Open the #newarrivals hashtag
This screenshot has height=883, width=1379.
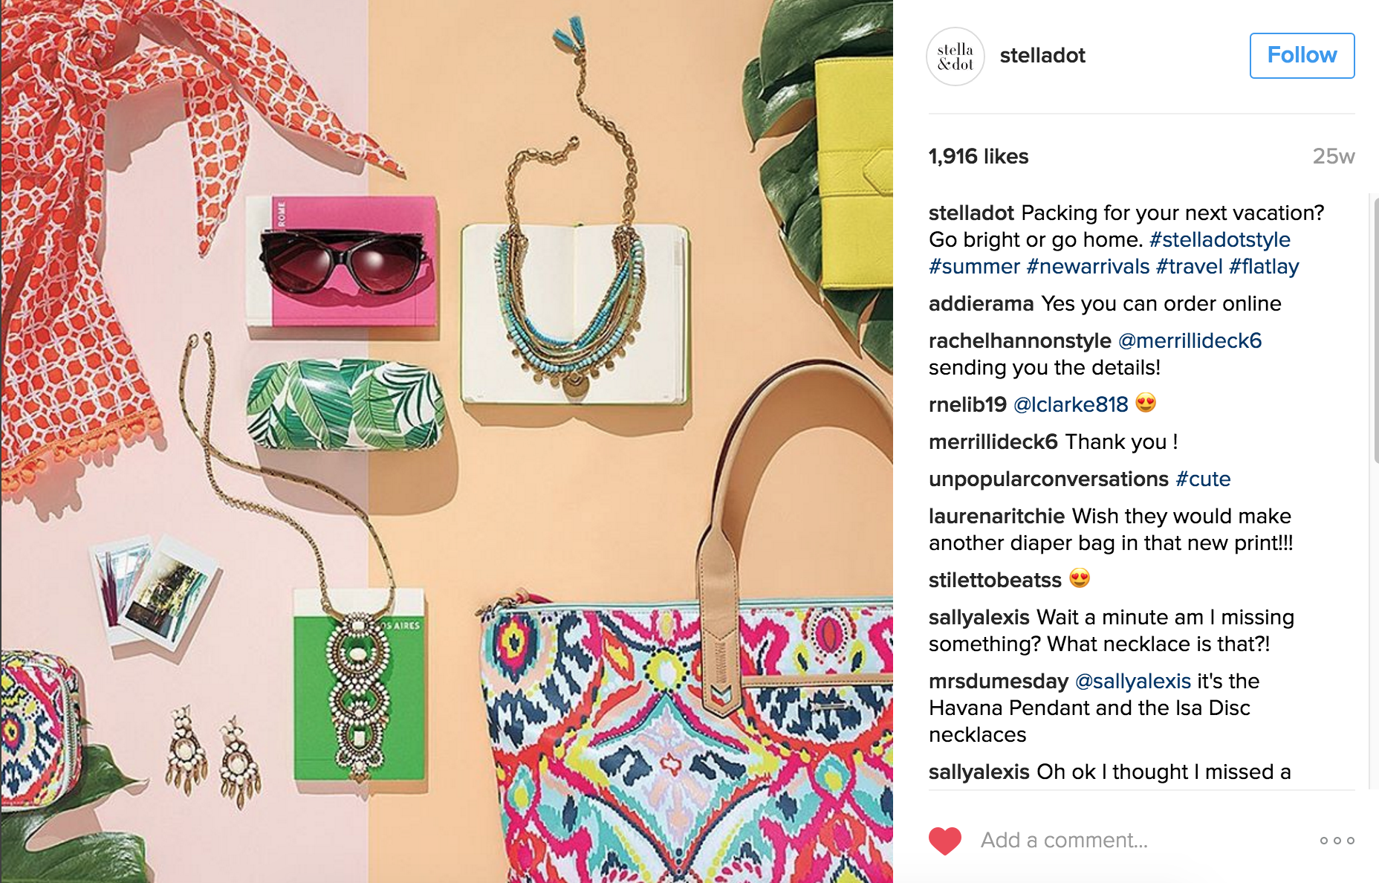(x=1088, y=266)
